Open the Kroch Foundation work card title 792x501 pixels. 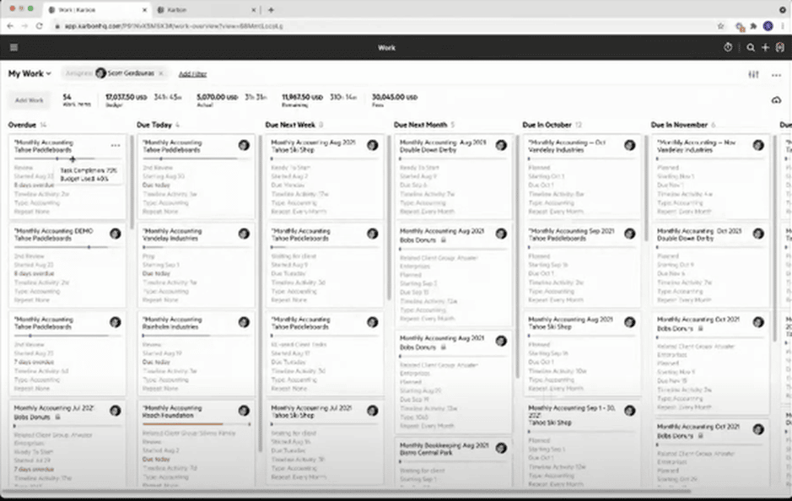172,412
